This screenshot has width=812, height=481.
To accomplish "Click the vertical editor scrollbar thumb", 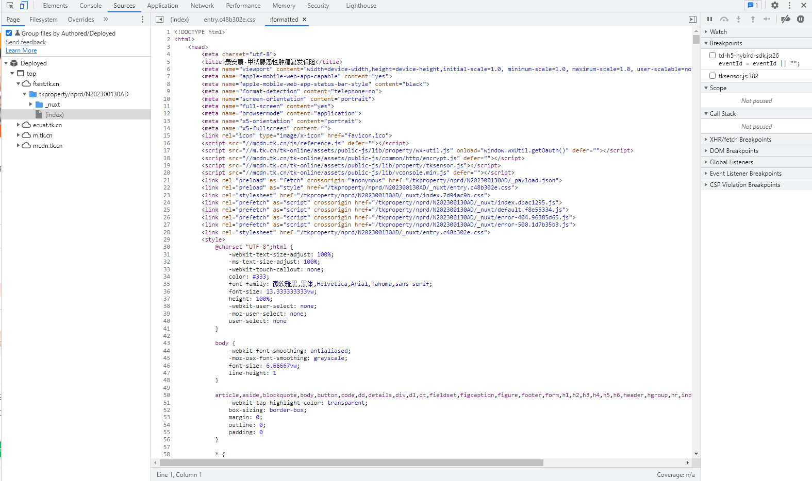I will [696, 39].
